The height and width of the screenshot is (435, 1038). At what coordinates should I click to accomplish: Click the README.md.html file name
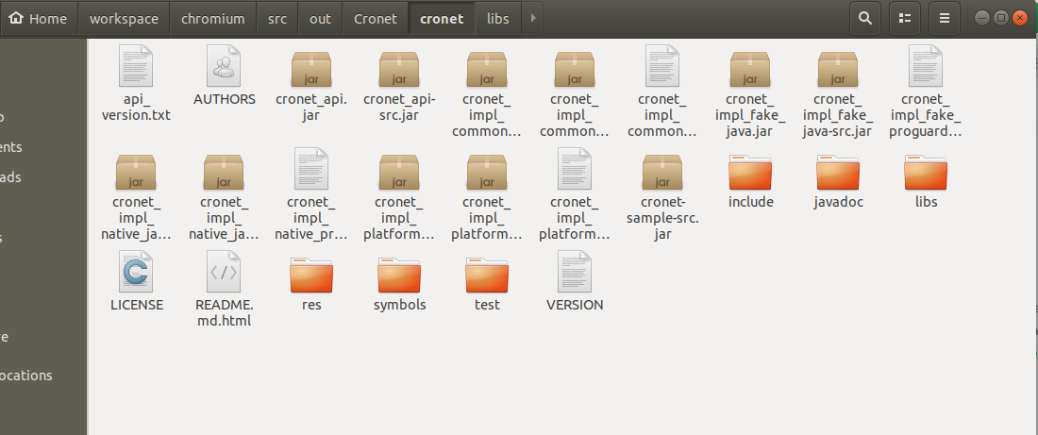[225, 313]
